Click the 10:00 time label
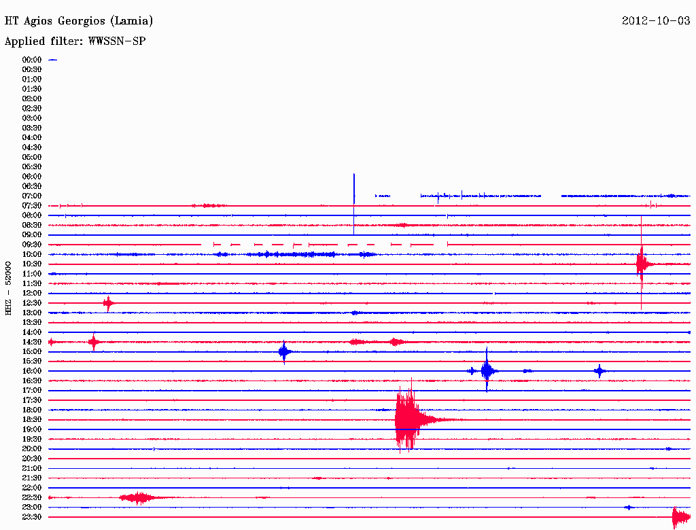This screenshot has width=696, height=530. [32, 254]
